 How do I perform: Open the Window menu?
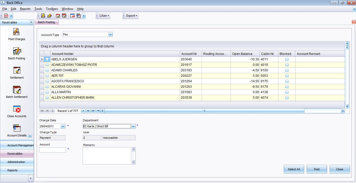click(67, 9)
